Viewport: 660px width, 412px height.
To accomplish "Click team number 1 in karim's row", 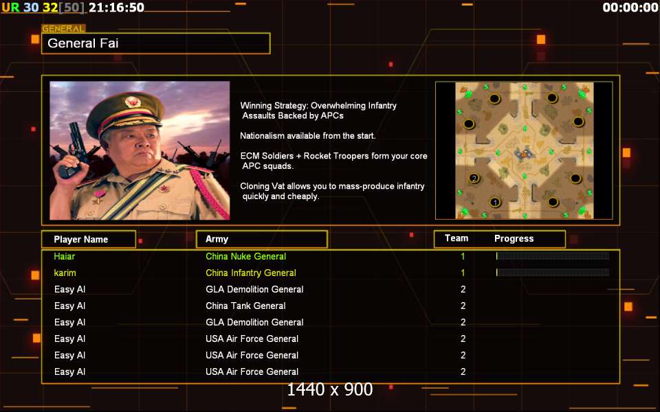I will 463,273.
